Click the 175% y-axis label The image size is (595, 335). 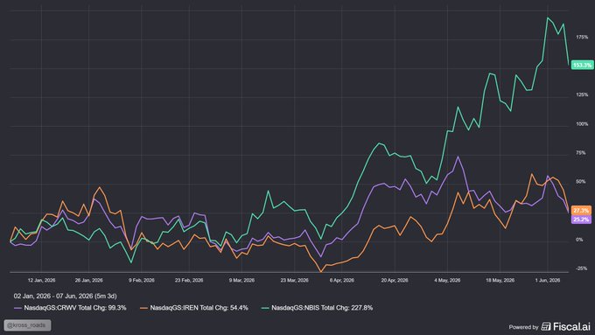tap(582, 38)
